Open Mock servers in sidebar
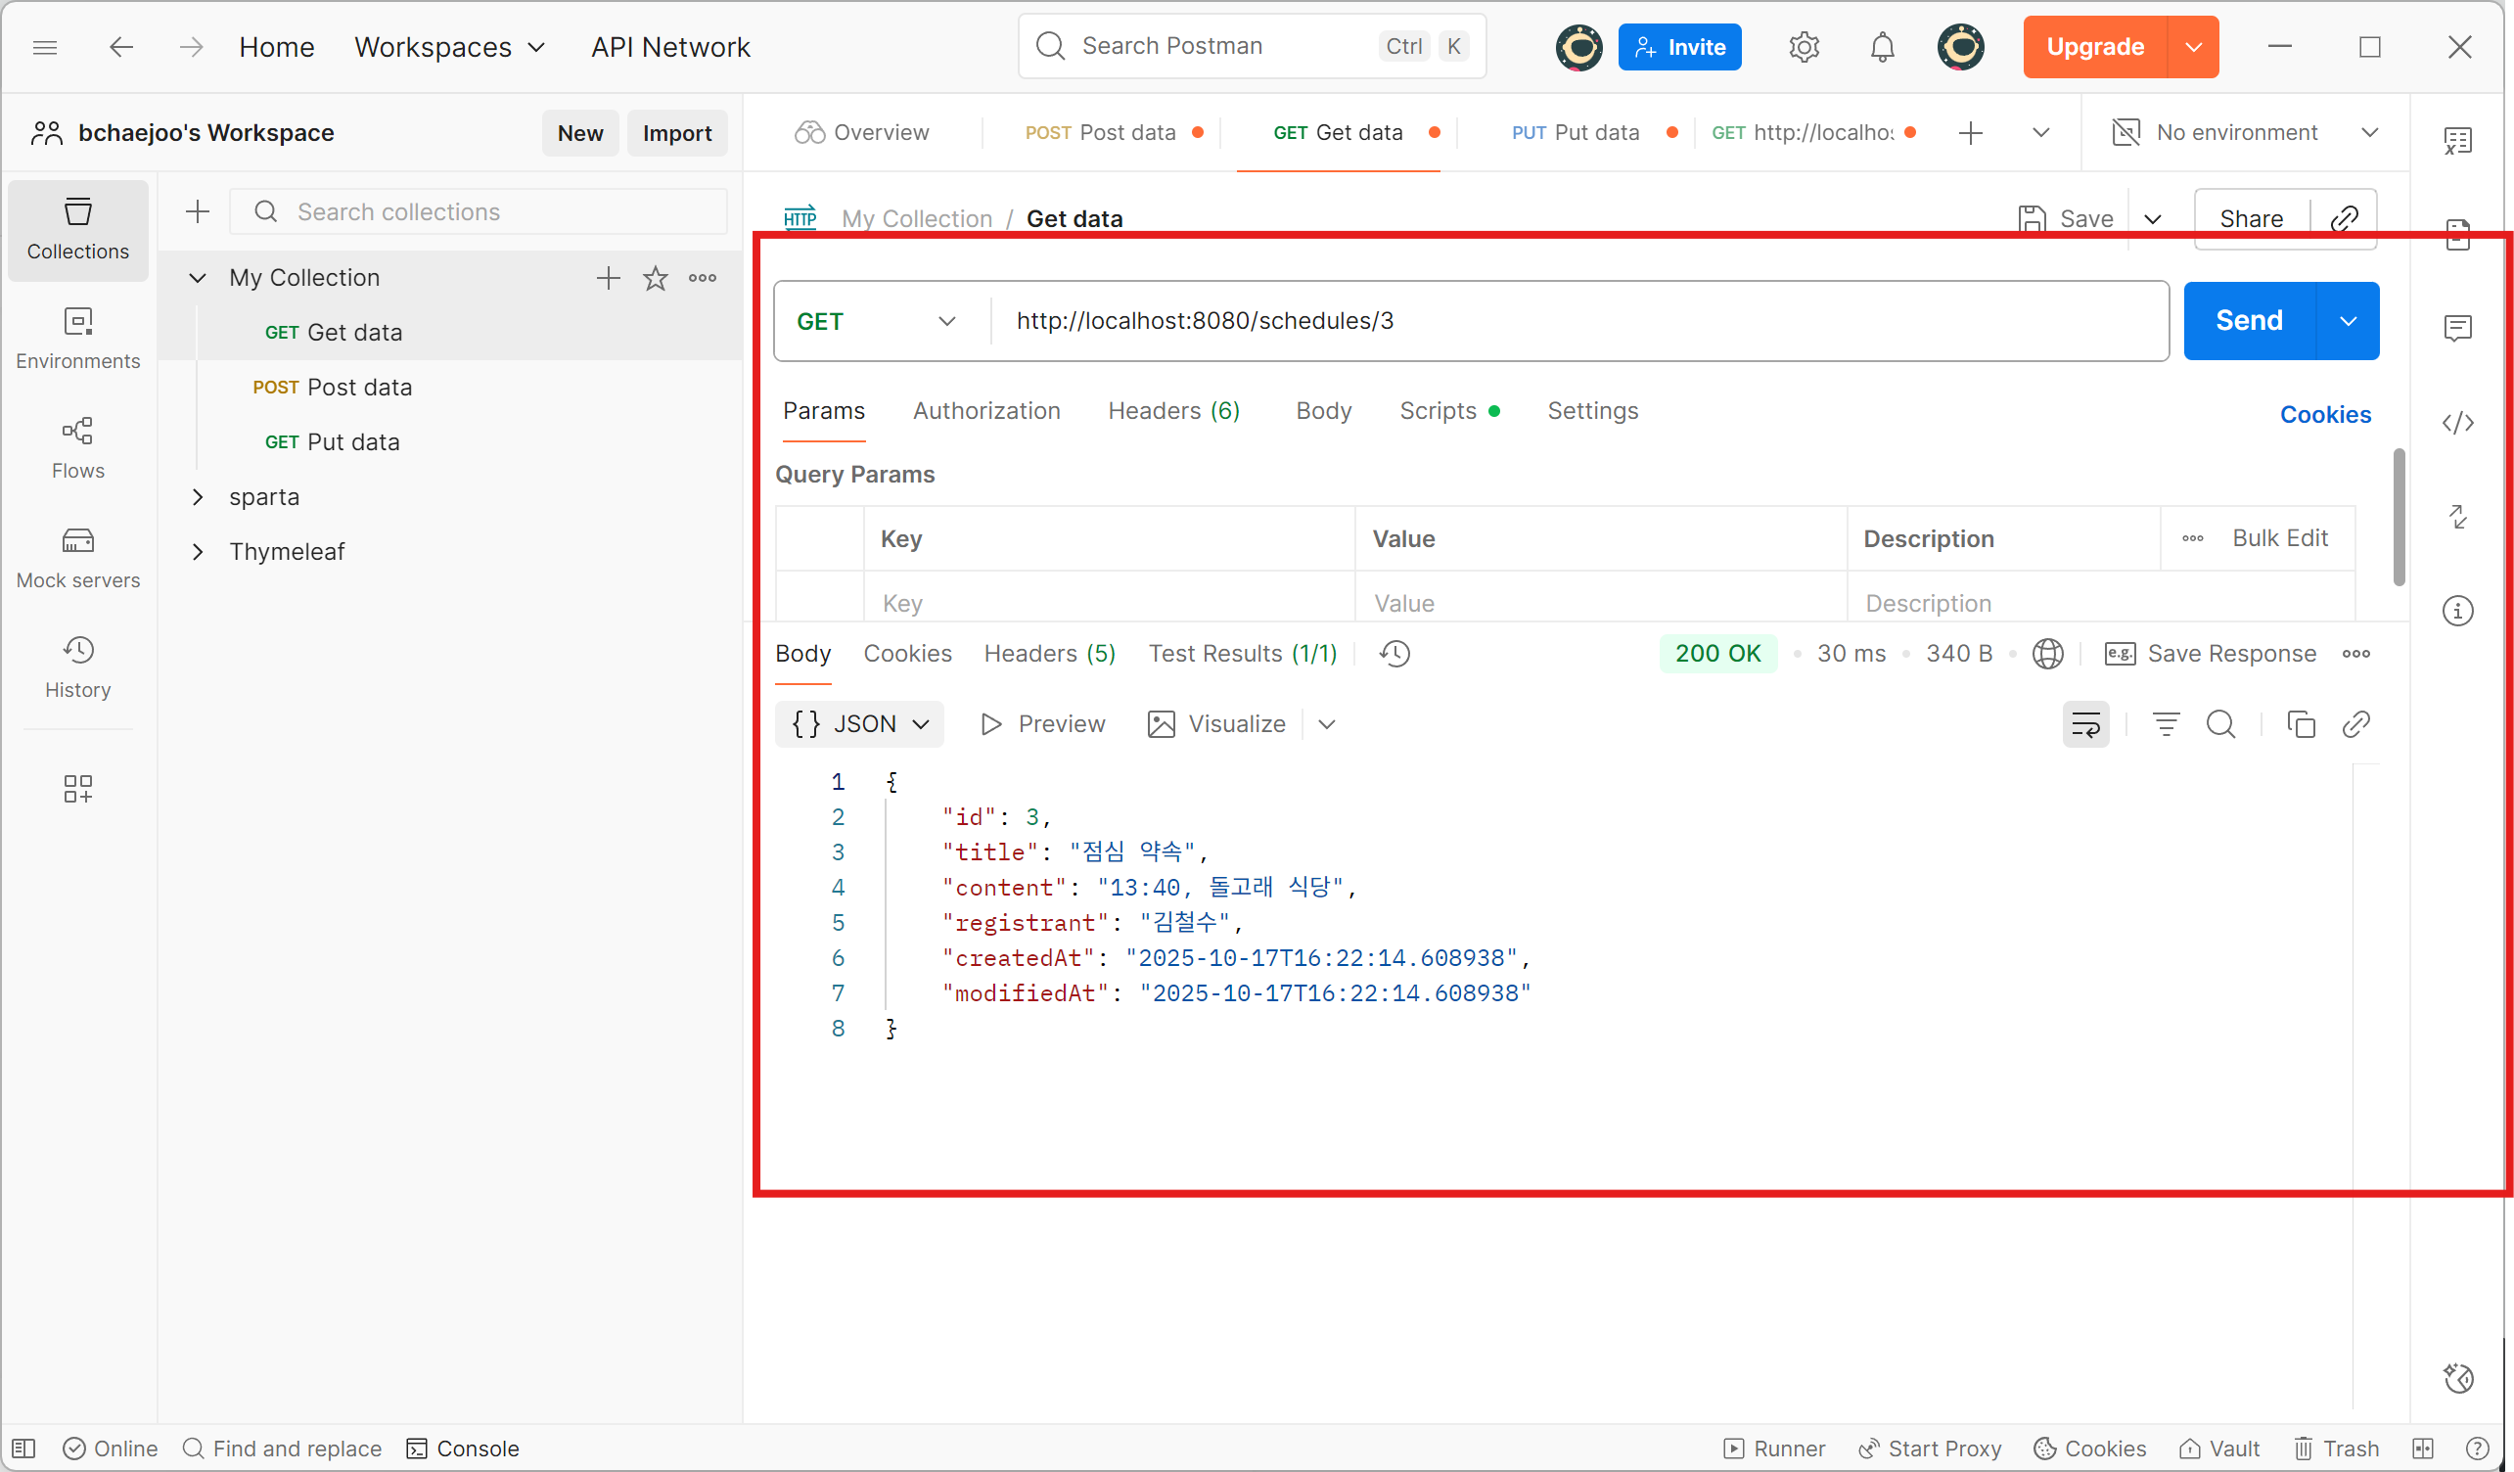This screenshot has height=1472, width=2514. pos(78,557)
